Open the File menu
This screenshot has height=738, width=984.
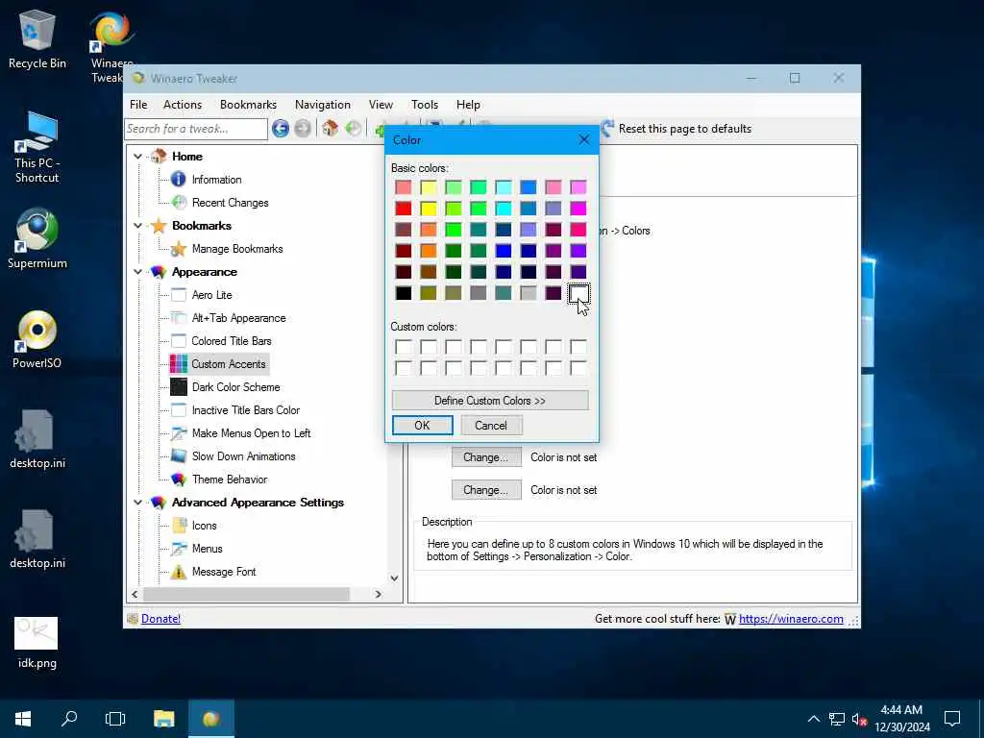tap(138, 105)
